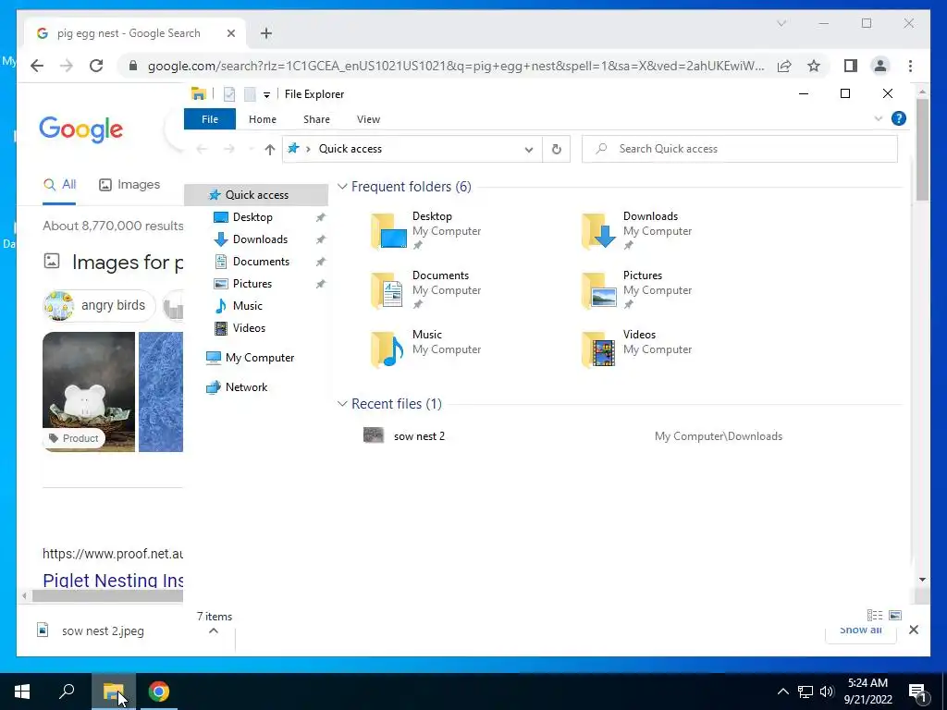
Task: Select Pictures in the navigation pane
Action: pos(252,284)
